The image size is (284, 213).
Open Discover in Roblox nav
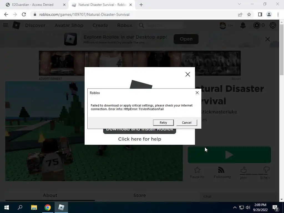pos(35,25)
